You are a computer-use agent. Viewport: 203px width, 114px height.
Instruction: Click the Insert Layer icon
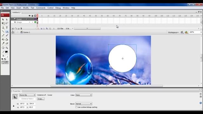click(13, 28)
